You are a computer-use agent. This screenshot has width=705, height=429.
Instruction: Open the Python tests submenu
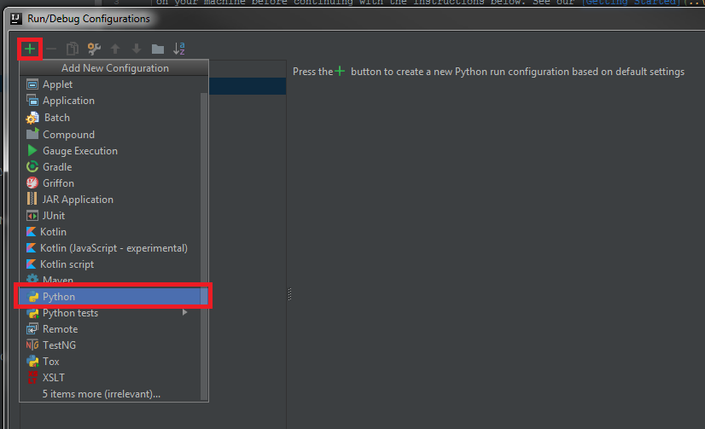pos(110,313)
